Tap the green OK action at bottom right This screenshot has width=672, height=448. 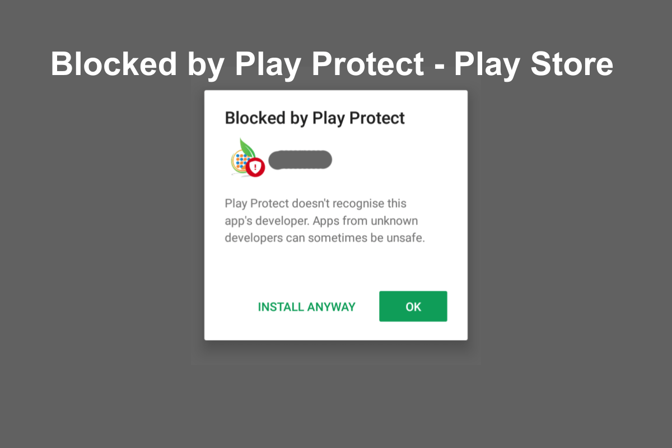coord(413,306)
